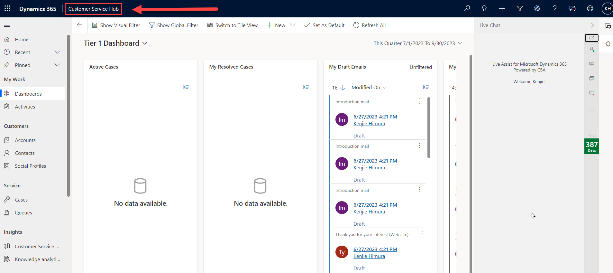The width and height of the screenshot is (613, 273).
Task: Reverse sort order arrow next to 16
Action: pyautogui.click(x=343, y=88)
